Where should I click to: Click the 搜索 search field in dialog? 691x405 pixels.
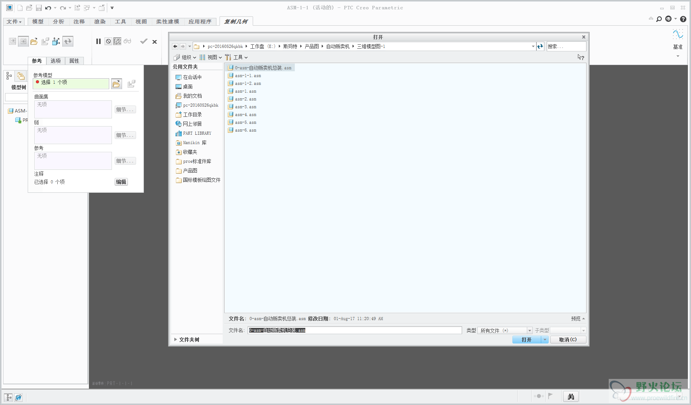click(x=566, y=46)
